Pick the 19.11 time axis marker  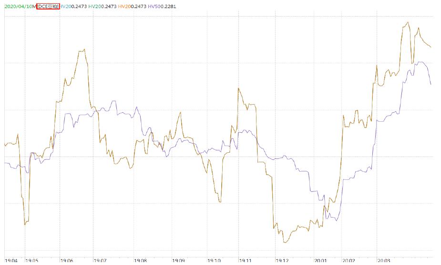coord(246,261)
